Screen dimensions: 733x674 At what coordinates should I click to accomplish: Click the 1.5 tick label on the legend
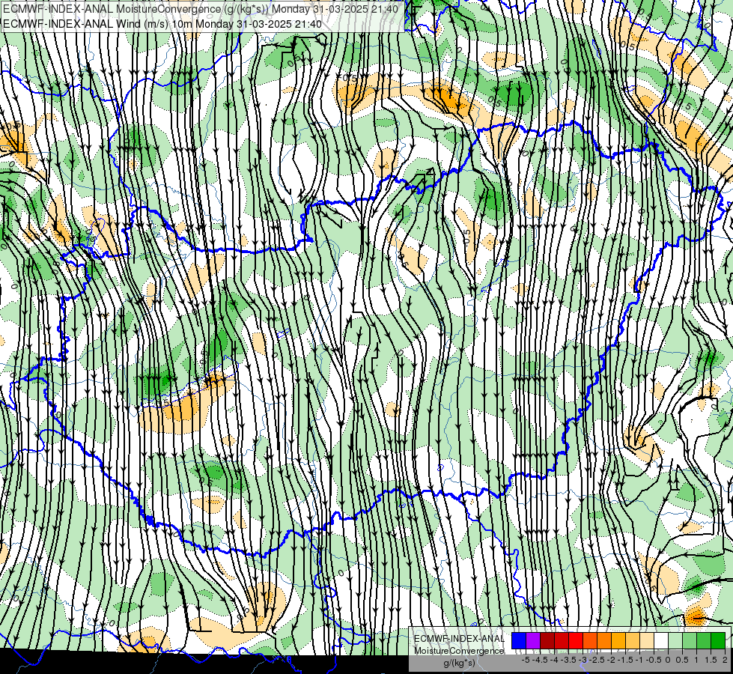click(x=711, y=660)
